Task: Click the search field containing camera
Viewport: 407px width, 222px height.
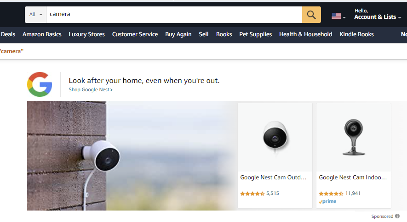Action: pyautogui.click(x=174, y=15)
